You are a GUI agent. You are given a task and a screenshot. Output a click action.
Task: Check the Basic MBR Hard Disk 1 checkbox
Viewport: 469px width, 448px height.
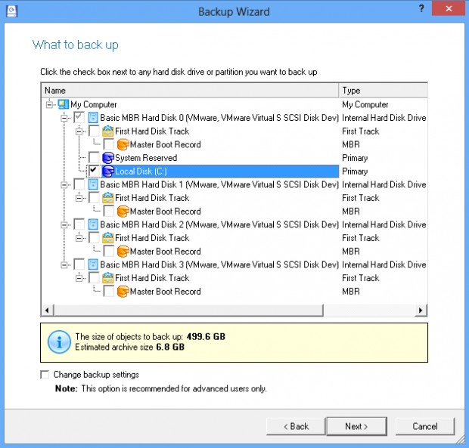pyautogui.click(x=79, y=184)
